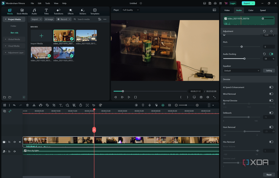Enable Wind Removal
Viewport: 279px width, 178px height.
tap(271, 94)
